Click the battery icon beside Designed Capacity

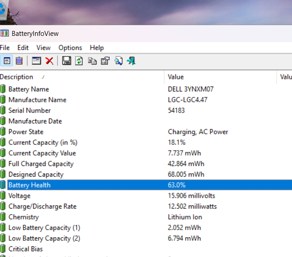pyautogui.click(x=3, y=174)
